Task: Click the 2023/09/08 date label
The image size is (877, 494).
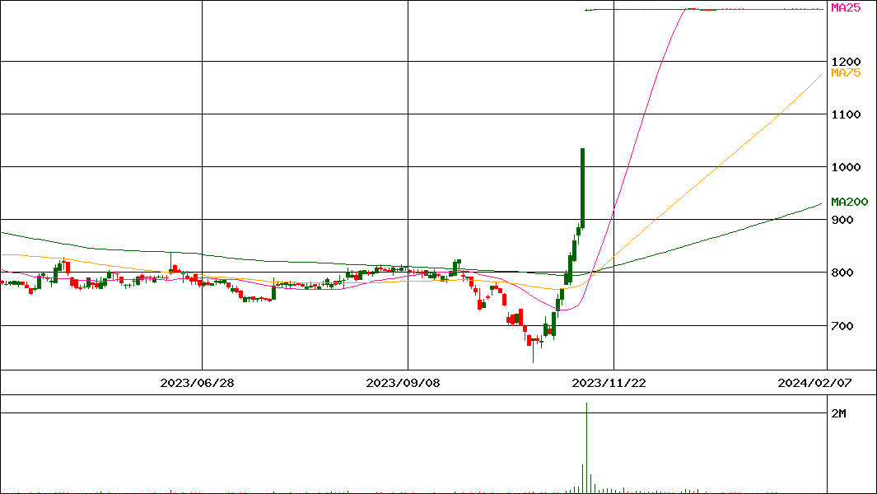Action: pyautogui.click(x=403, y=383)
